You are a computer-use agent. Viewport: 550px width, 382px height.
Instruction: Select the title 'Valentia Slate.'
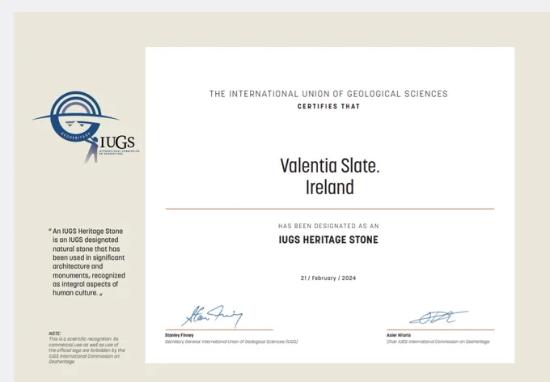click(330, 166)
